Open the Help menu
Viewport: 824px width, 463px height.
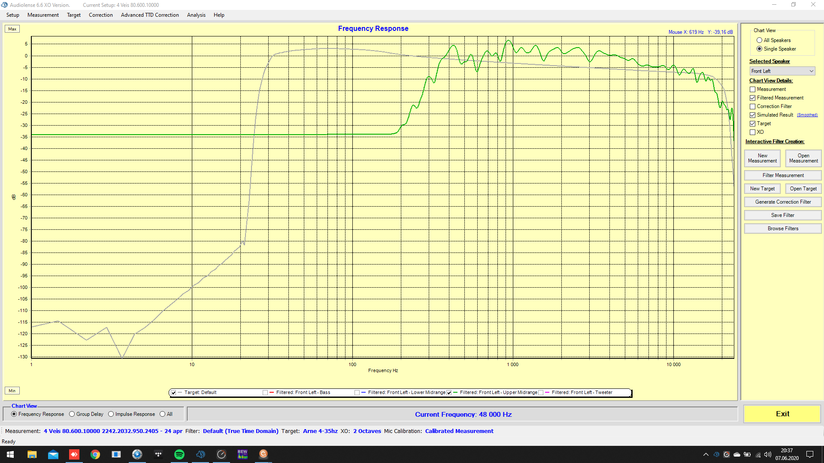(219, 15)
